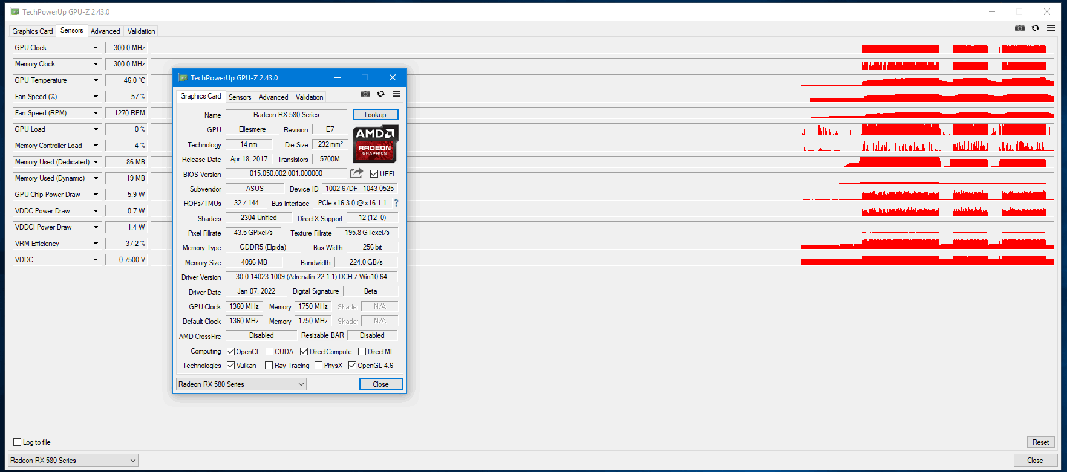
Task: Click the Subvendor value ASUS
Action: pos(255,189)
